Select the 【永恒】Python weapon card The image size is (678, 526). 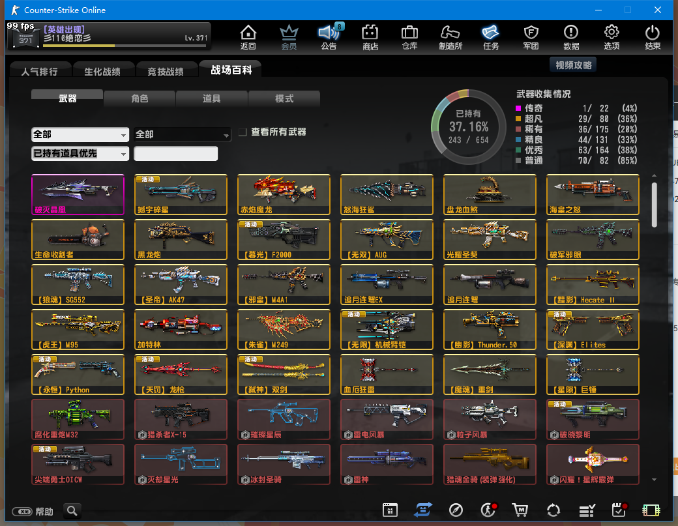78,374
